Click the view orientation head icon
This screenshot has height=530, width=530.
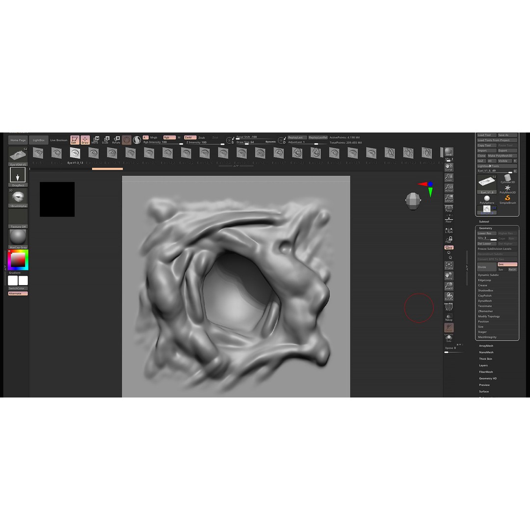pos(413,201)
